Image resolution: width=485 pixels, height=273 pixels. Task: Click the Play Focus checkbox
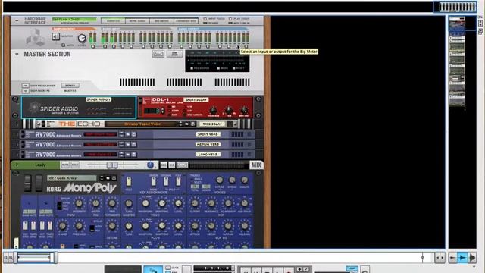tap(230, 19)
